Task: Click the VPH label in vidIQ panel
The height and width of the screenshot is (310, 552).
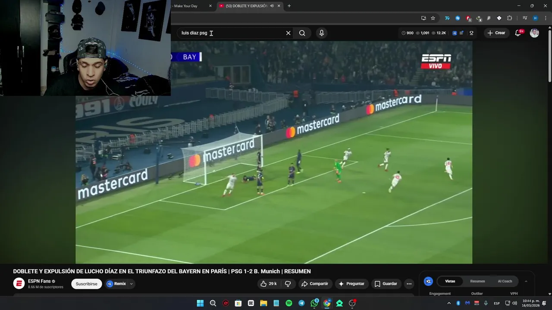Action: (514, 294)
